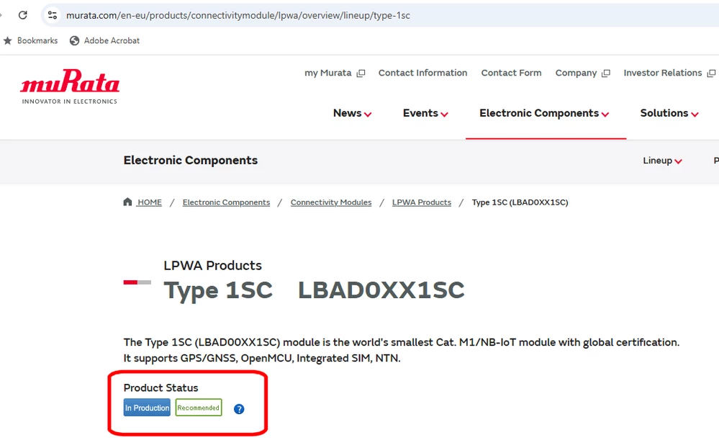
Task: Click Type 1SC (LBAD0XX1SC) breadcrumb text
Action: (520, 202)
